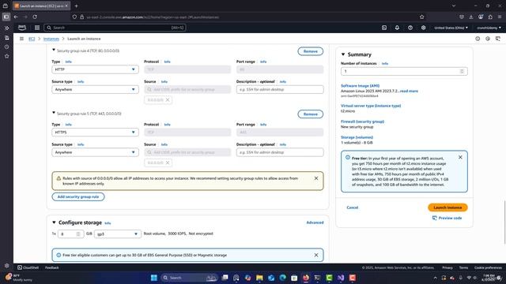Viewport: 506px width, 284px height.
Task: Click Cookie preferences in the footer
Action: [488, 267]
